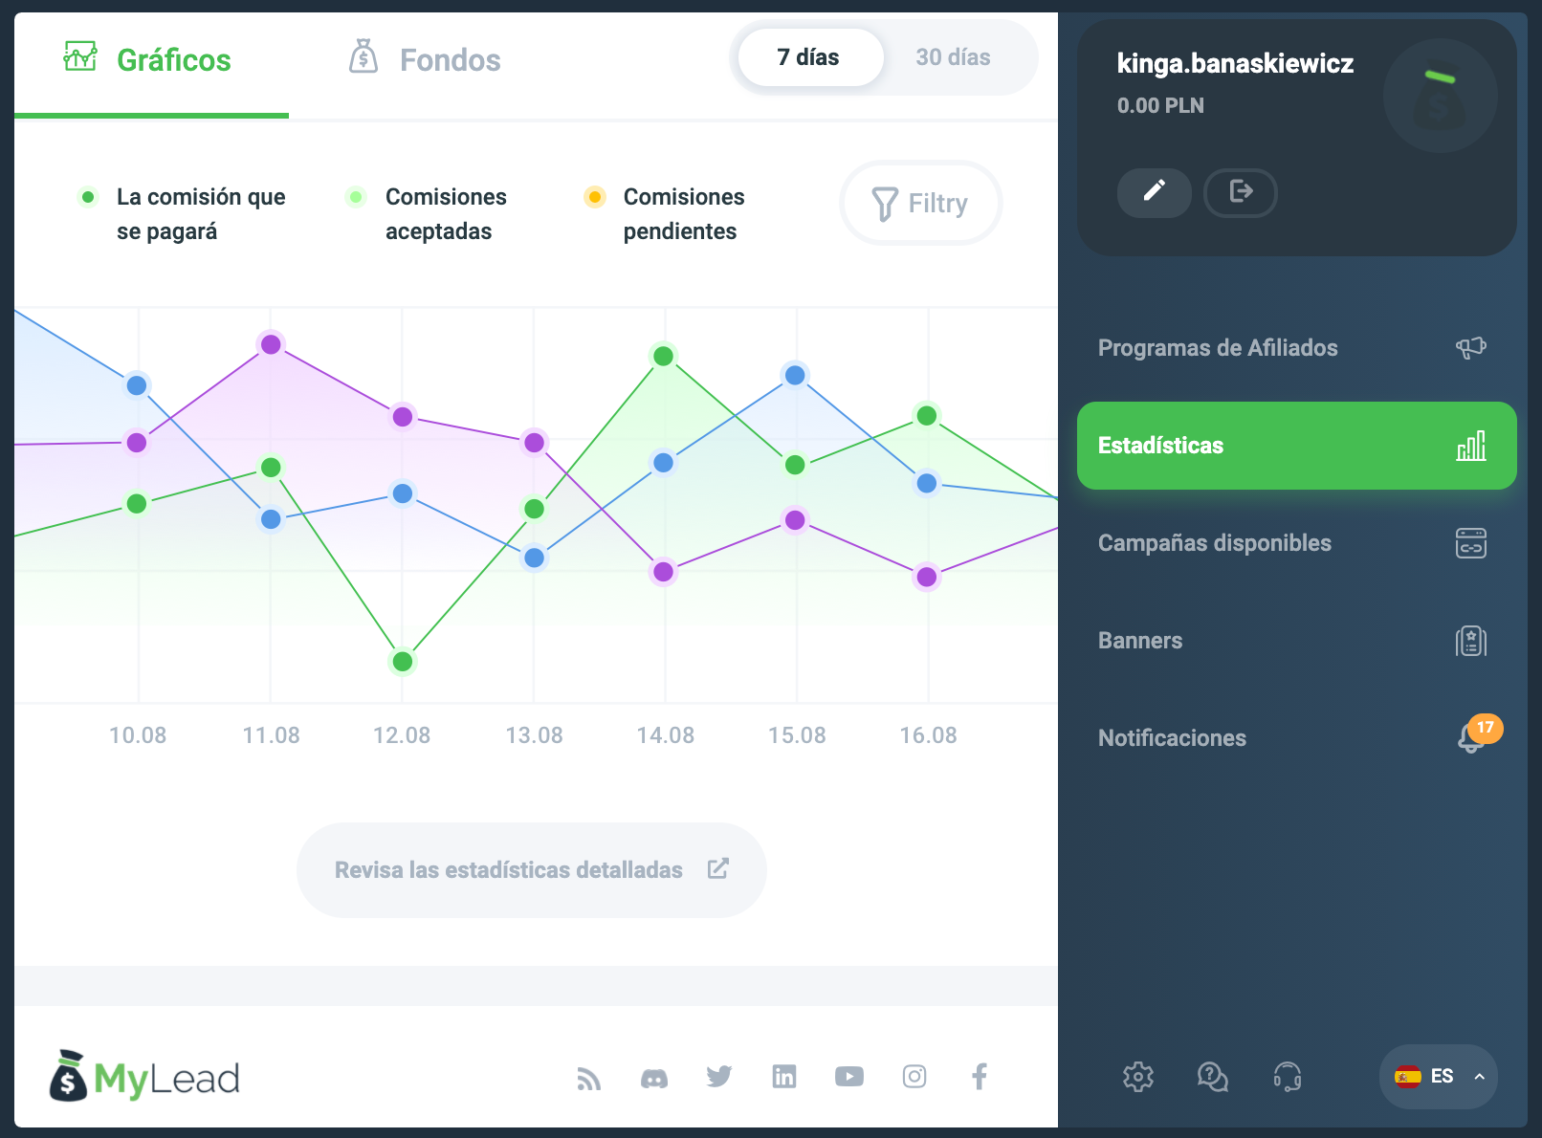Open the Filtry filter options
The image size is (1542, 1138).
pos(920,203)
